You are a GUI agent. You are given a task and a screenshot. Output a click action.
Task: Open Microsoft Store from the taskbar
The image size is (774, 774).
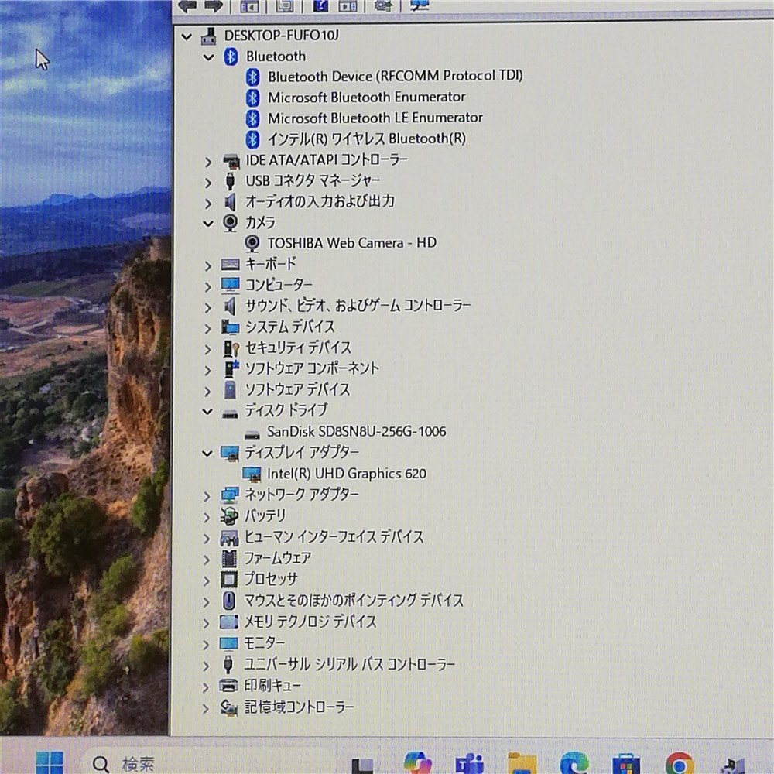[624, 762]
